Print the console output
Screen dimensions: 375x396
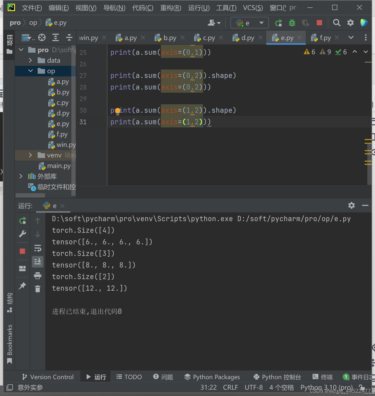[38, 275]
